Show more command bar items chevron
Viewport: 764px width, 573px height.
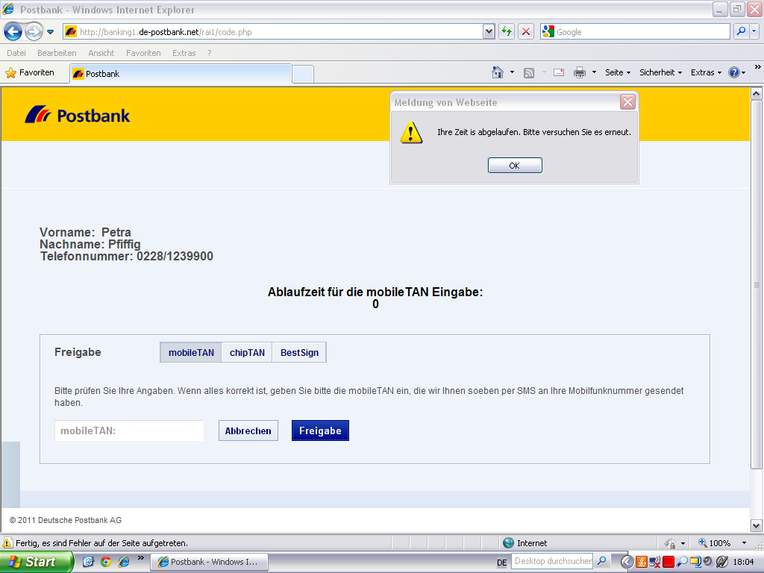click(758, 67)
